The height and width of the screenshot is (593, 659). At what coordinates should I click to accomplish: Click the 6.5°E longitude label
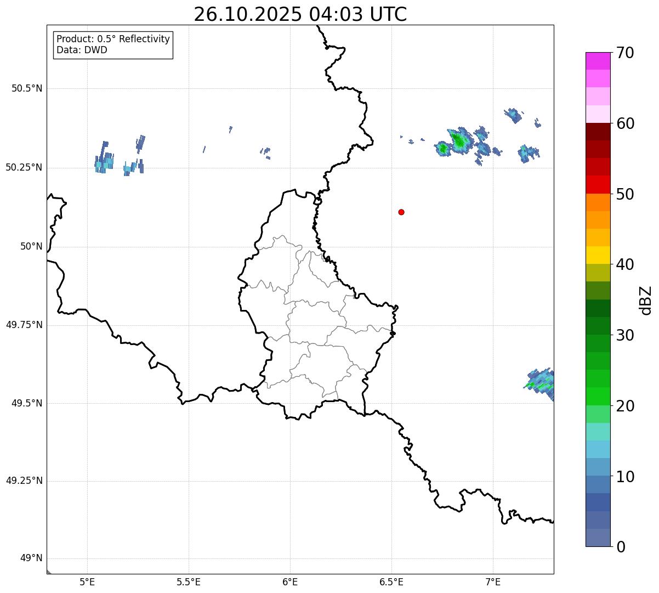click(x=391, y=581)
